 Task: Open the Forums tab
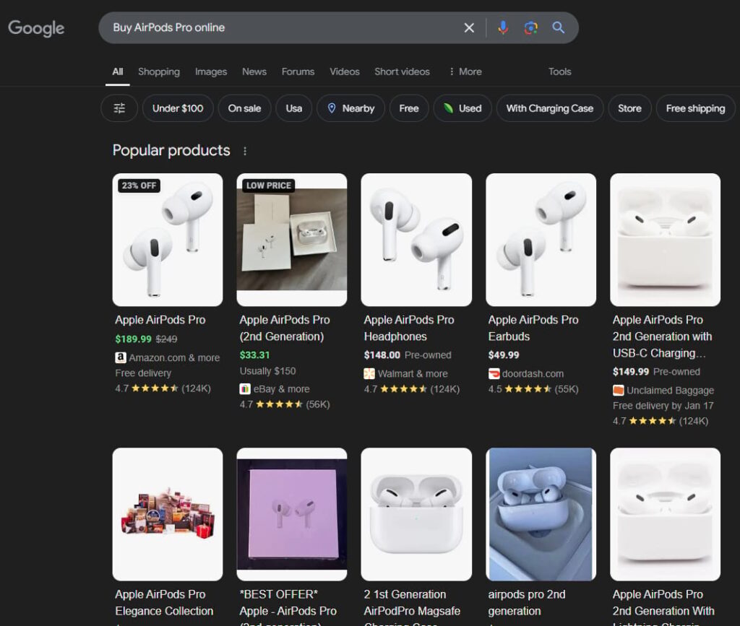298,71
